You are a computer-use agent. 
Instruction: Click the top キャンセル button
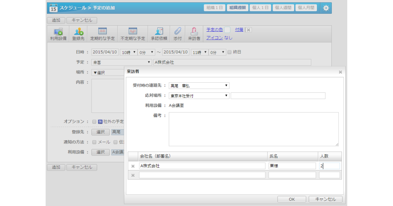click(82, 20)
